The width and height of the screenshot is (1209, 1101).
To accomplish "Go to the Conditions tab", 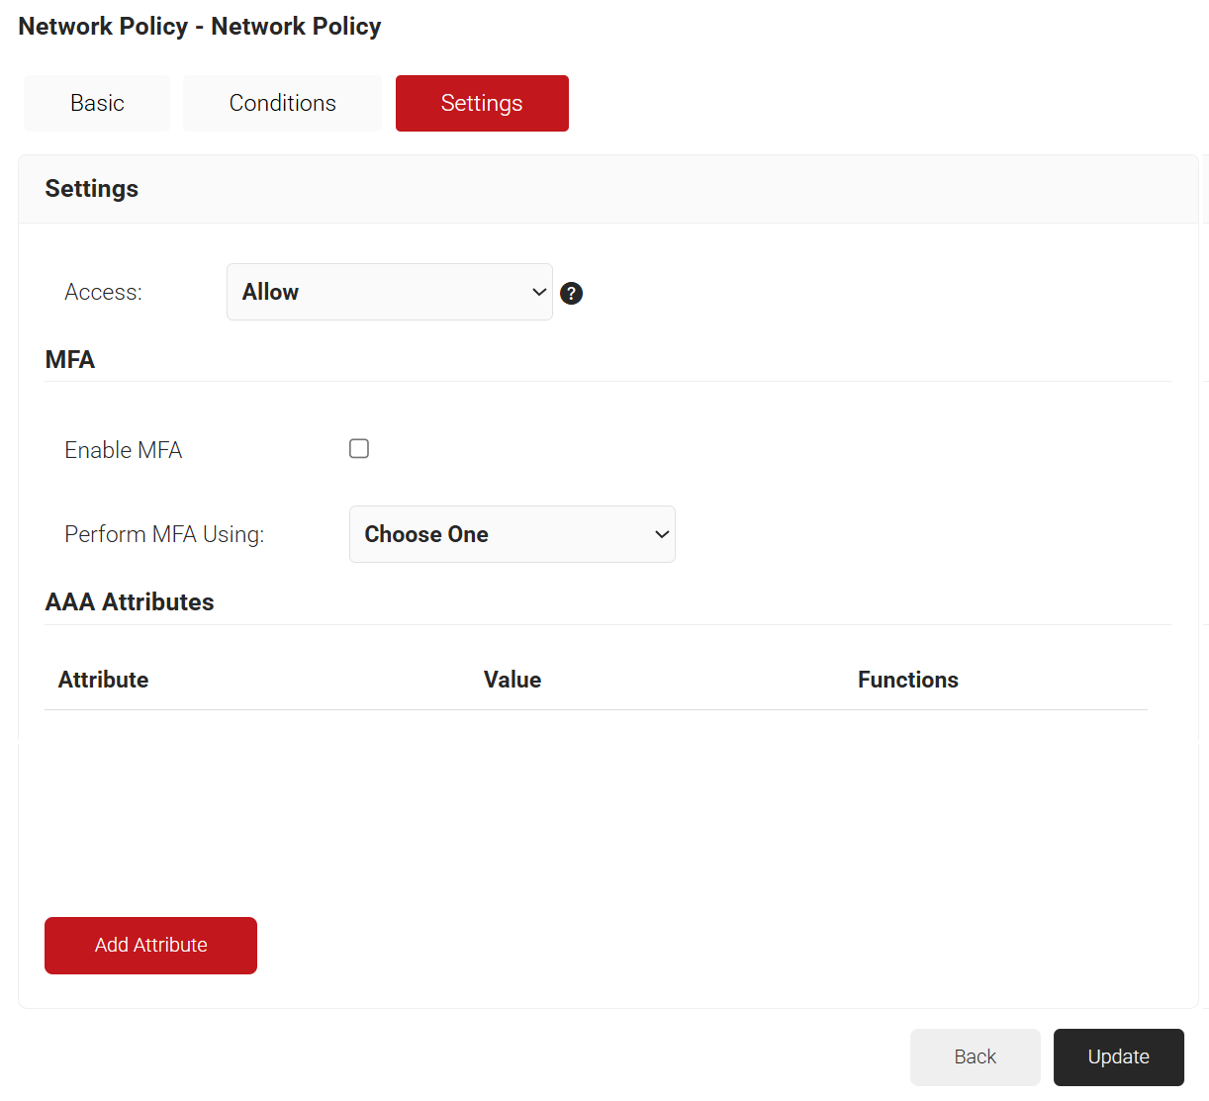I will click(x=282, y=103).
